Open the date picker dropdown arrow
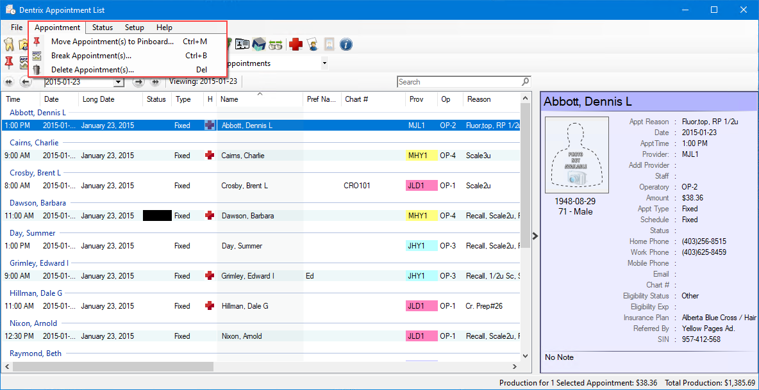 coord(118,82)
